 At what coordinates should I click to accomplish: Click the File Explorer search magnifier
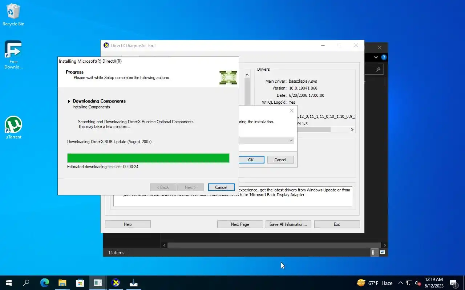point(378,70)
